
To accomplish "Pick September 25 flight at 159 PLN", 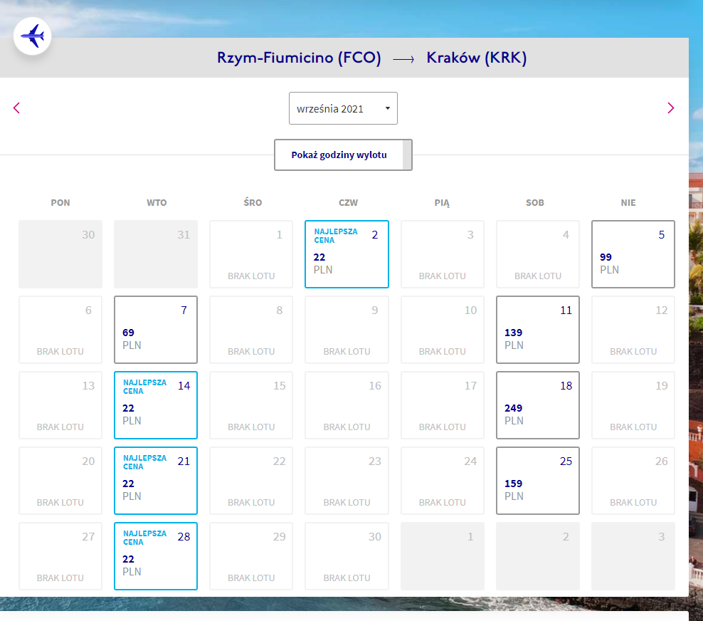I will tap(537, 480).
